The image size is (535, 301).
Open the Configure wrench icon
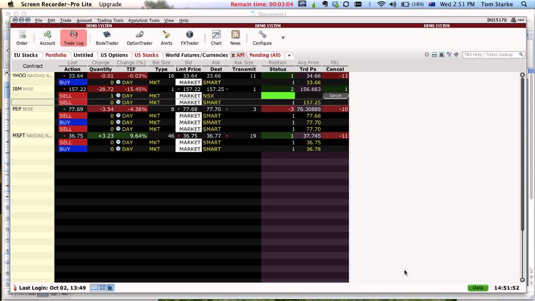pyautogui.click(x=262, y=38)
